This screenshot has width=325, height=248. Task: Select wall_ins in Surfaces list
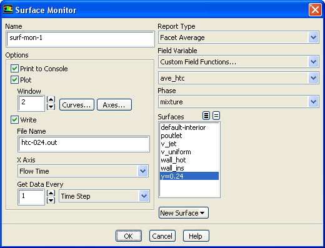[189, 168]
